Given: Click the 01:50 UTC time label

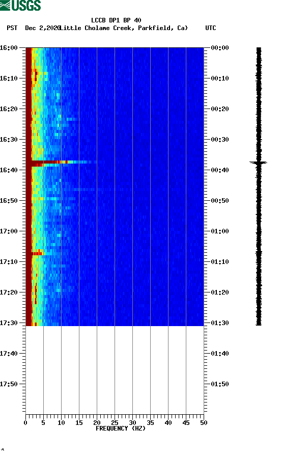Looking at the screenshot, I should click(220, 384).
